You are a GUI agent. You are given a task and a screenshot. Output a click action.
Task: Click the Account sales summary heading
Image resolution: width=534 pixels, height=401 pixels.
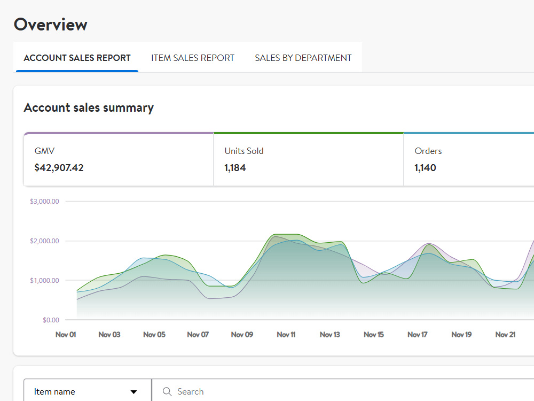tap(89, 108)
